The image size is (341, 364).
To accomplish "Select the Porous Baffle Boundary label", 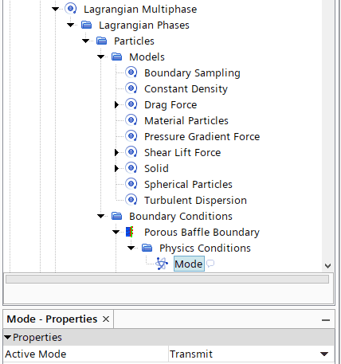I will [202, 233].
